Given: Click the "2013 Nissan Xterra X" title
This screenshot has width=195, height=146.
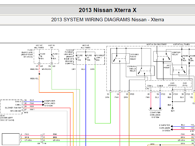Looking at the screenshot, I should pos(108,10).
